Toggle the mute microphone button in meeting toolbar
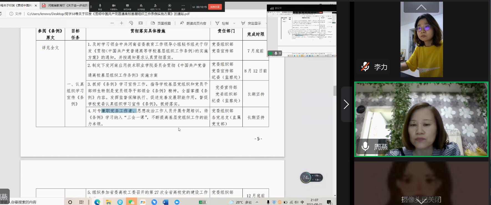 coord(100,7)
